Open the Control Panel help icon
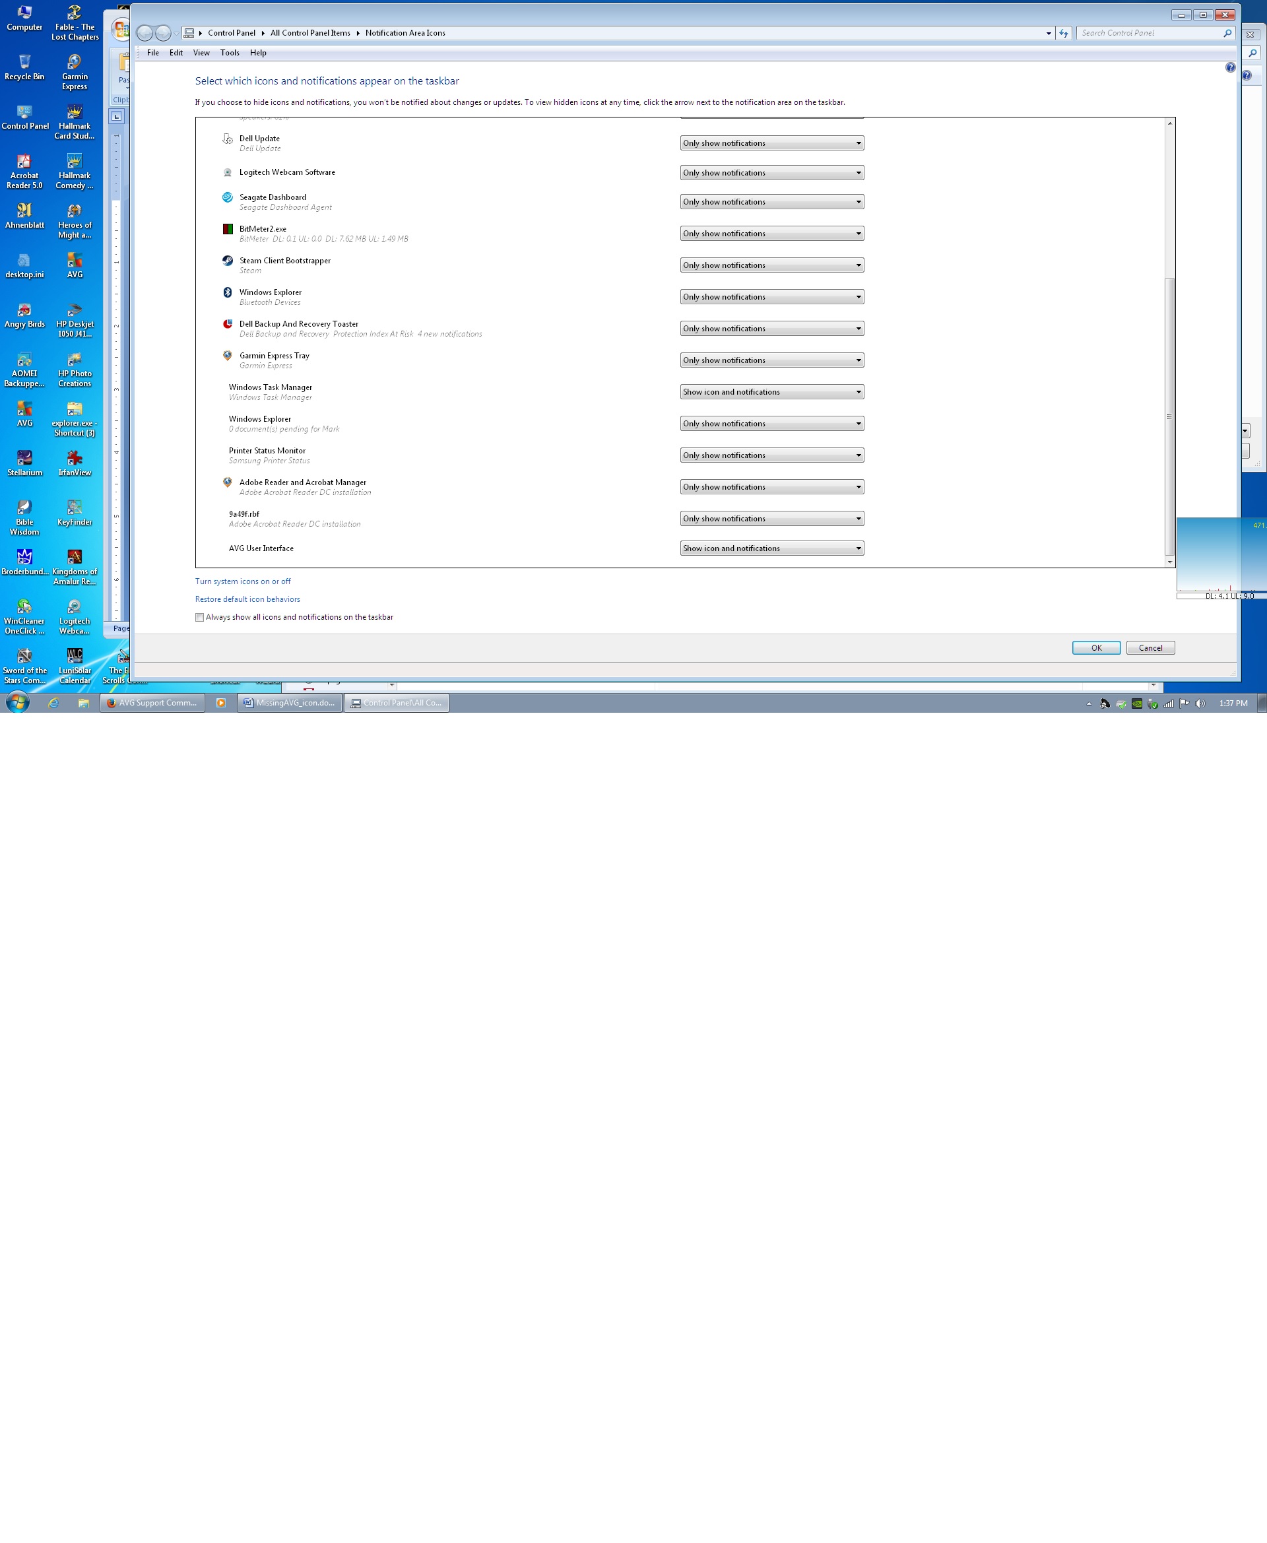 point(1231,67)
